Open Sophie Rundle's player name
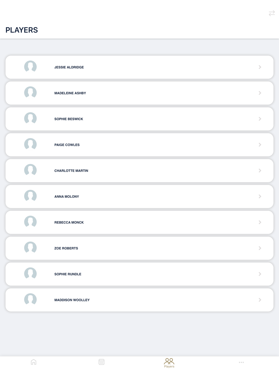 click(x=68, y=274)
